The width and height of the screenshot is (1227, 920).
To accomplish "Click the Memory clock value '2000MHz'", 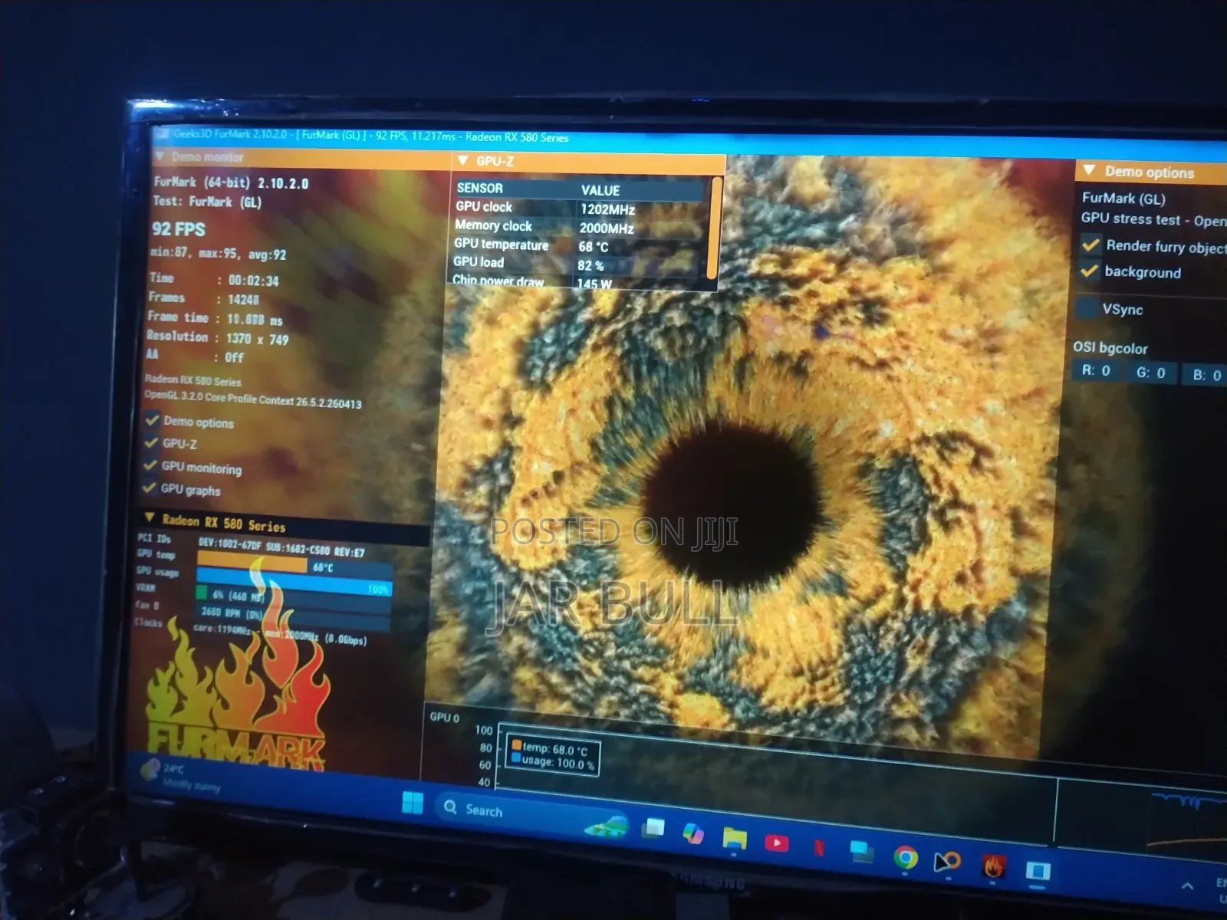I will tap(607, 228).
